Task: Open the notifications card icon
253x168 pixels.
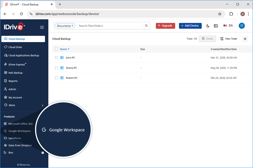Action: 216,26
